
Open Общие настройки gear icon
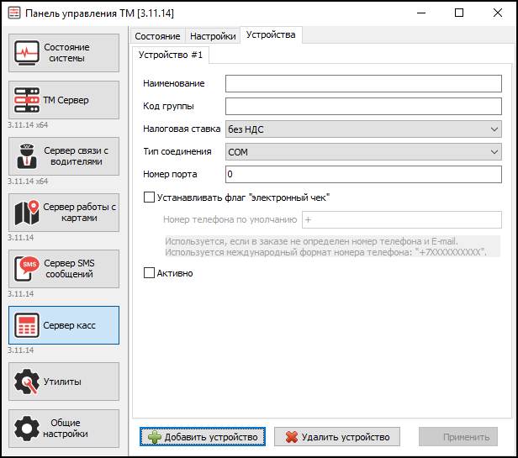point(29,428)
